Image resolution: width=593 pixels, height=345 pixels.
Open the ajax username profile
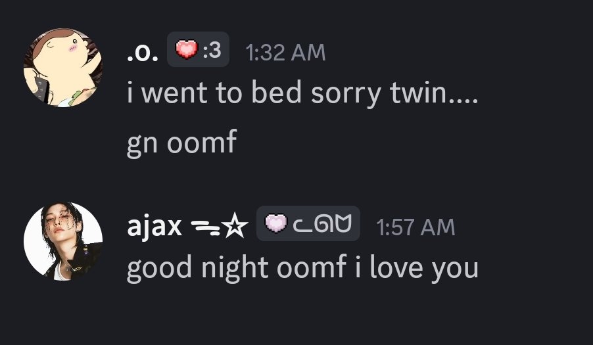[154, 226]
